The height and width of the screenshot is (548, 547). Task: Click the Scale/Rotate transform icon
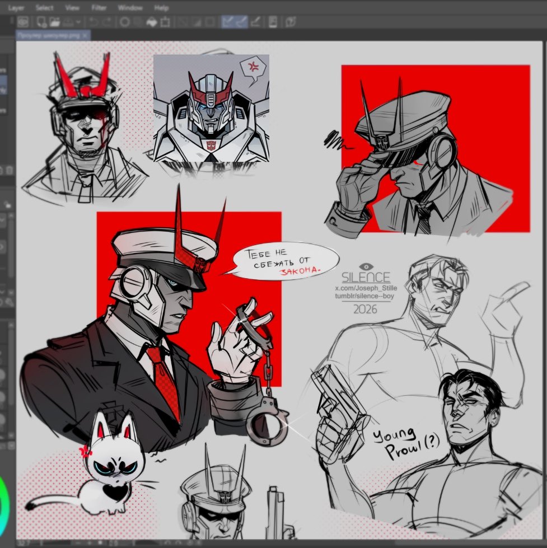(165, 22)
